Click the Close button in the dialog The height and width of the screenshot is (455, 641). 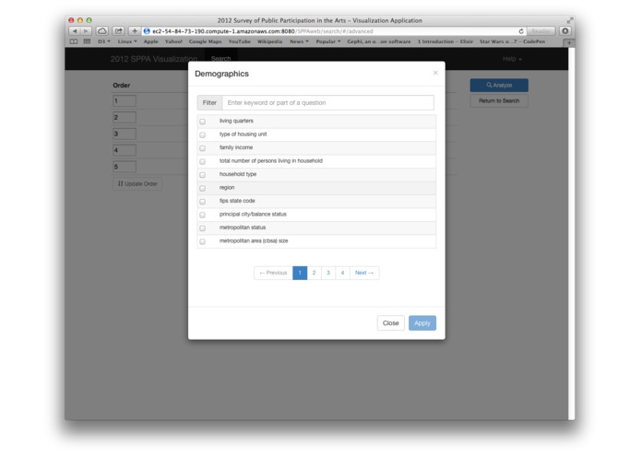click(x=390, y=322)
